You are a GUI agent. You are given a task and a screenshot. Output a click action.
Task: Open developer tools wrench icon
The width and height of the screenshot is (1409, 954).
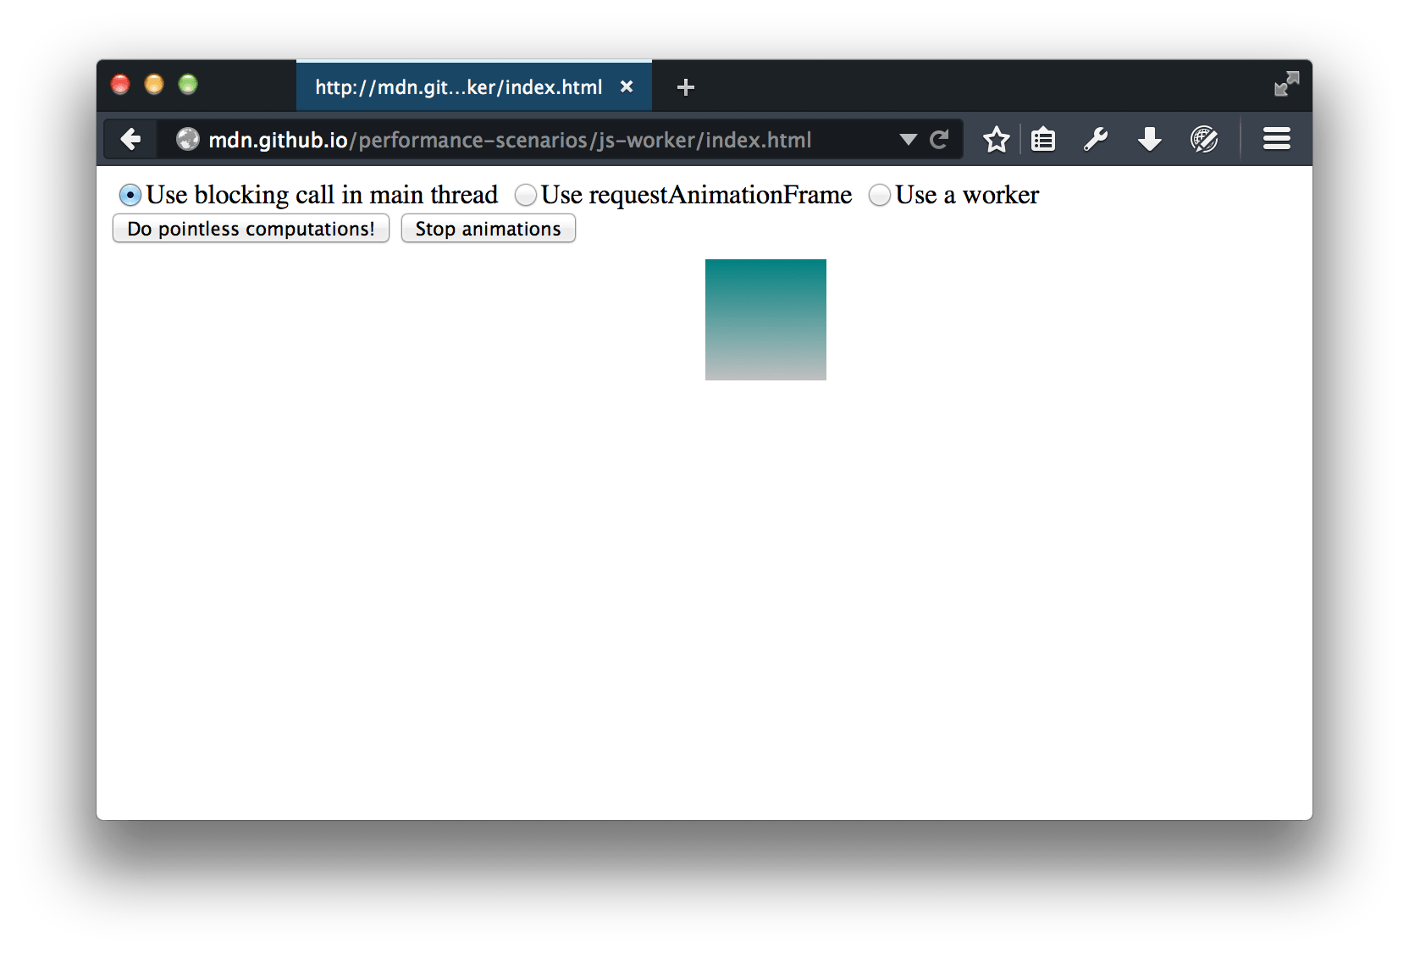pos(1096,139)
